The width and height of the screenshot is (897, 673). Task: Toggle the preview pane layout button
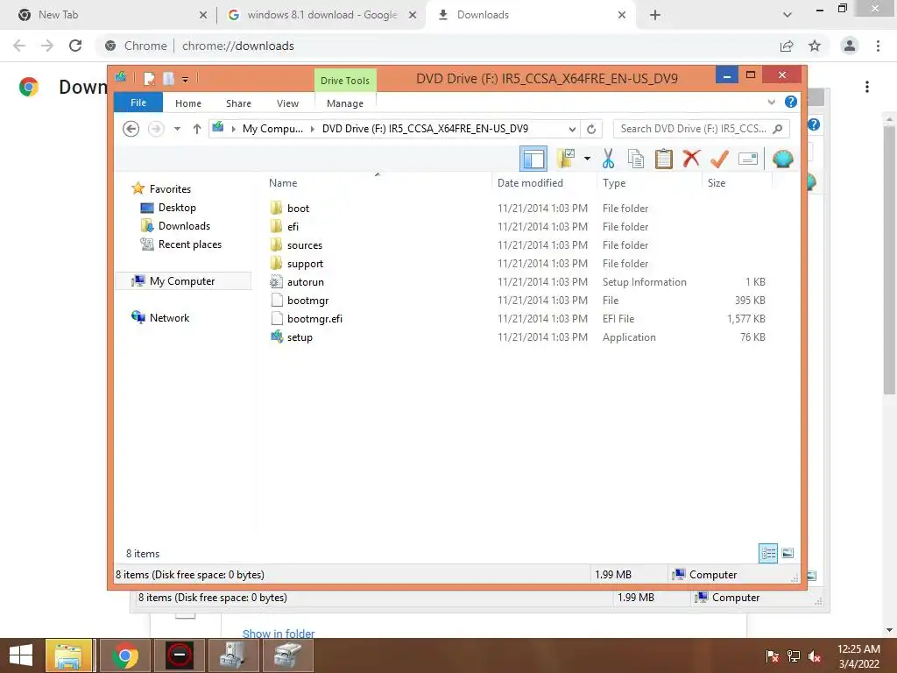[x=533, y=159]
